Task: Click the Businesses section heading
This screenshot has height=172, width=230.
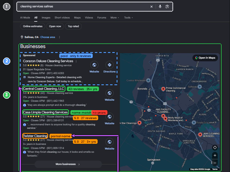Action: point(33,46)
